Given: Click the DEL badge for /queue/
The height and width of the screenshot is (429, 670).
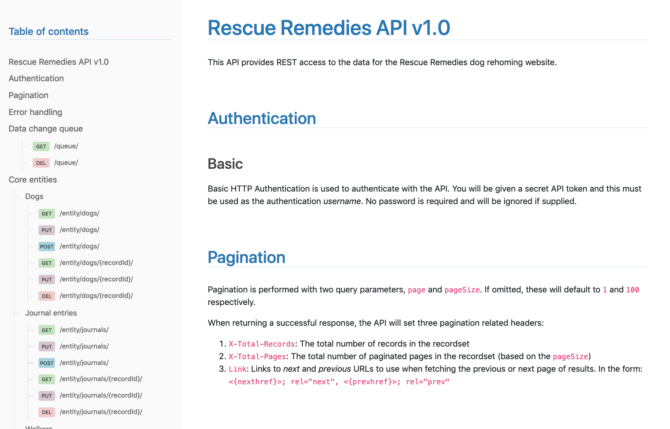Looking at the screenshot, I should click(x=41, y=163).
